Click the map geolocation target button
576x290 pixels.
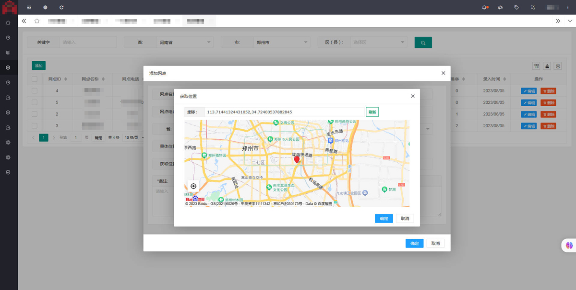[x=193, y=186]
